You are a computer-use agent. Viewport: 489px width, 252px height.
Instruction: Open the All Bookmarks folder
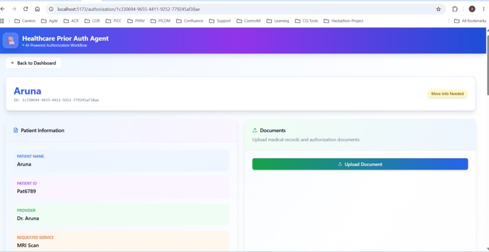(470, 21)
